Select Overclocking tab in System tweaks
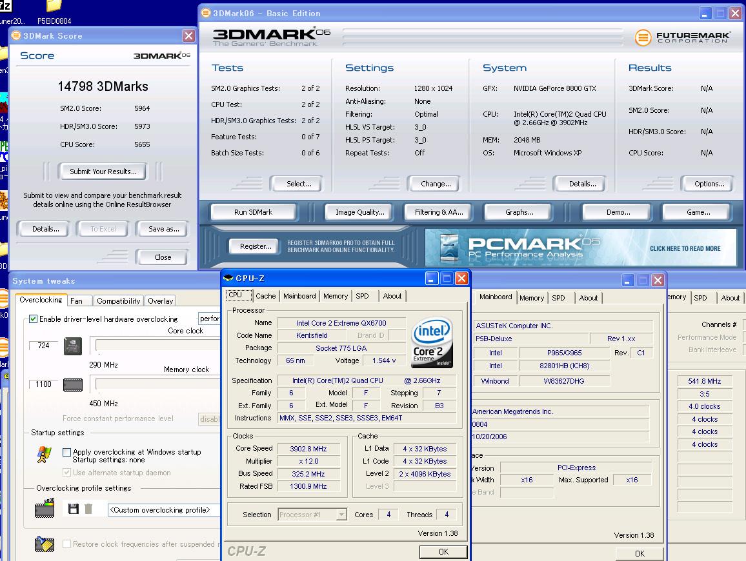746x561 pixels. click(41, 299)
